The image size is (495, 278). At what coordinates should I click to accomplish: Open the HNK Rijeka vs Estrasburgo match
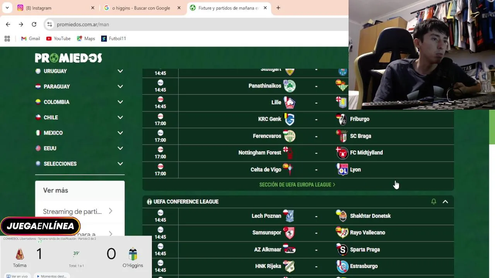pos(298,266)
